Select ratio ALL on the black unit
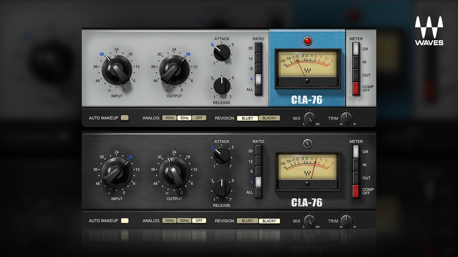The image size is (458, 257). tap(258, 192)
